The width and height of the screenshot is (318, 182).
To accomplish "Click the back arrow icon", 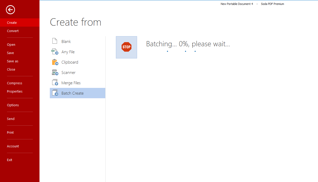I will [x=11, y=10].
